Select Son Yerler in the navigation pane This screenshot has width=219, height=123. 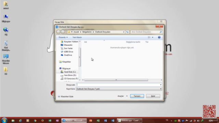click(x=67, y=48)
